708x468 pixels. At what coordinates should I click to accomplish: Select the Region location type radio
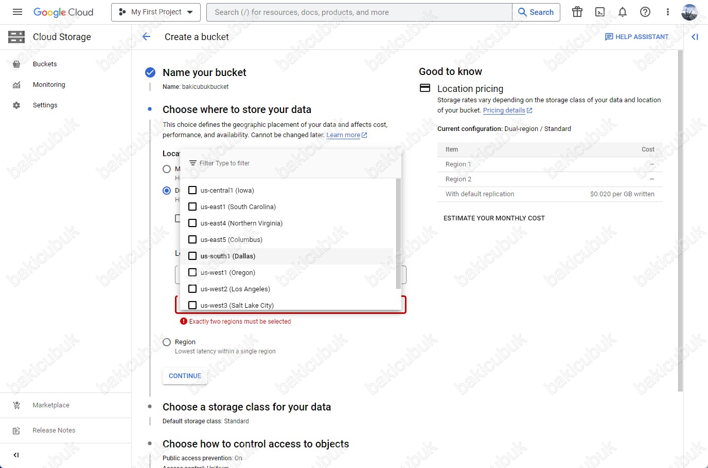click(x=167, y=342)
